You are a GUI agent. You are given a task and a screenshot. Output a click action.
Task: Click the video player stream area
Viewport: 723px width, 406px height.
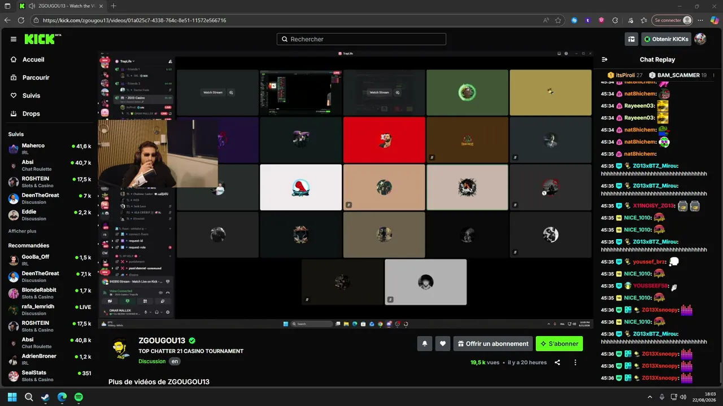(346, 189)
